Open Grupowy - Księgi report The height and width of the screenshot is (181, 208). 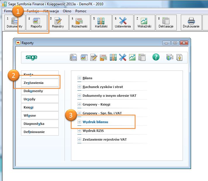[96, 104]
